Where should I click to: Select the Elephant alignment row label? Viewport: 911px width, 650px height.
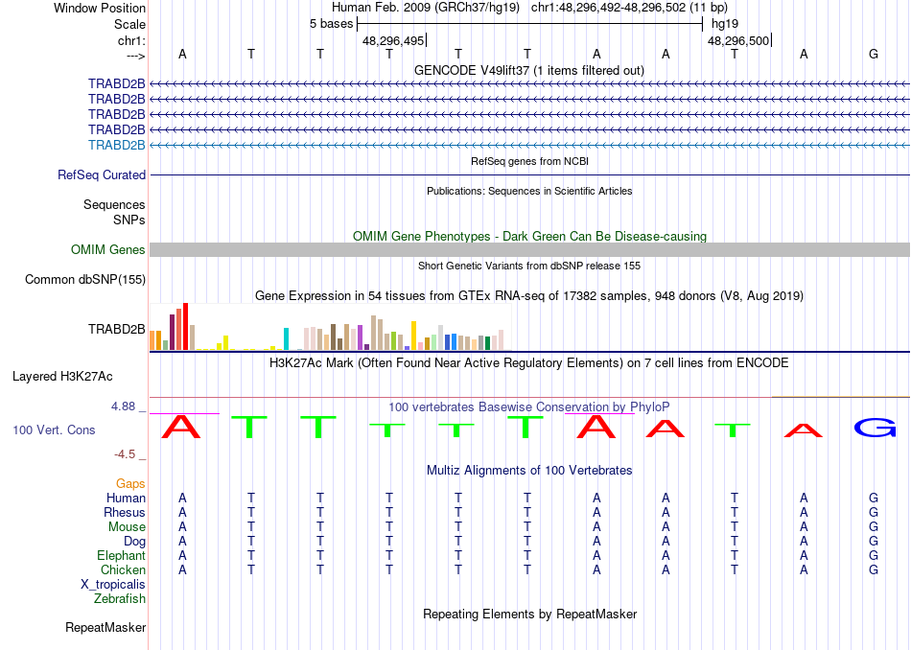click(122, 555)
